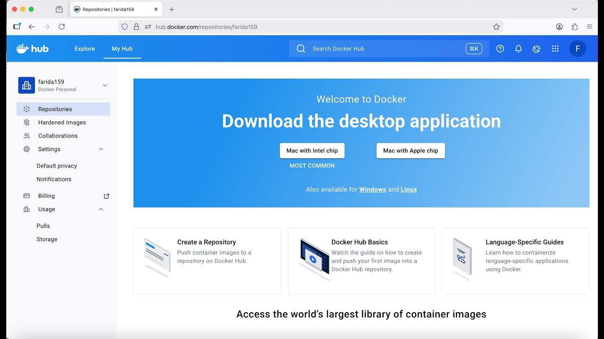The image size is (604, 339).
Task: Click the farida159 organization building icon
Action: 26,85
